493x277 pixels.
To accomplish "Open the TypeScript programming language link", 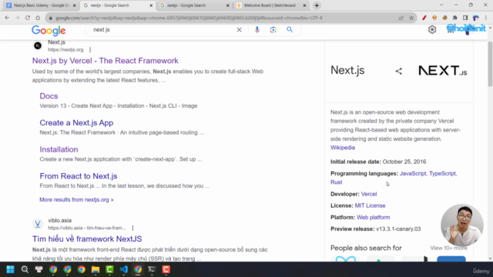I will click(x=442, y=173).
